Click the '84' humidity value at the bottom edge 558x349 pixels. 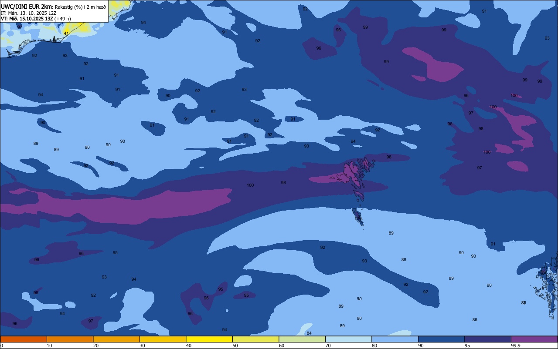(x=309, y=333)
